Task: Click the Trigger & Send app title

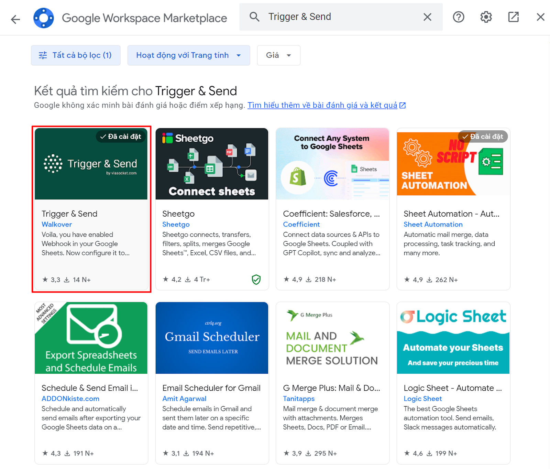Action: pos(69,214)
